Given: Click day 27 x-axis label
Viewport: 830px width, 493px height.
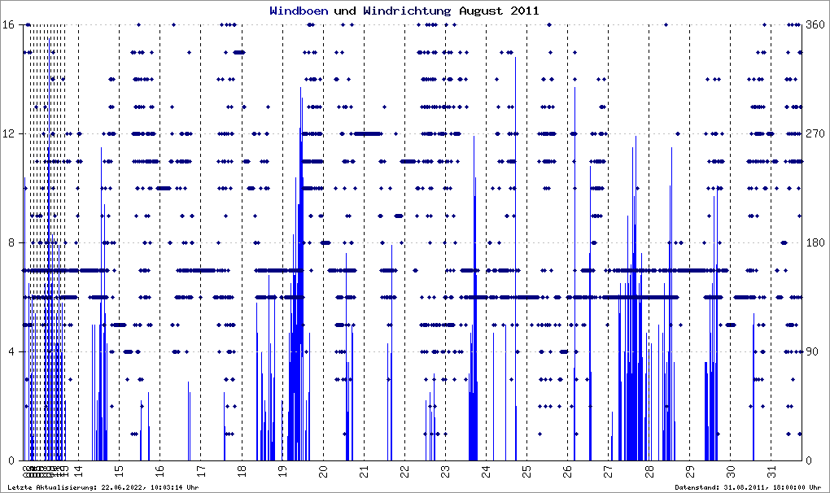Looking at the screenshot, I should 609,471.
